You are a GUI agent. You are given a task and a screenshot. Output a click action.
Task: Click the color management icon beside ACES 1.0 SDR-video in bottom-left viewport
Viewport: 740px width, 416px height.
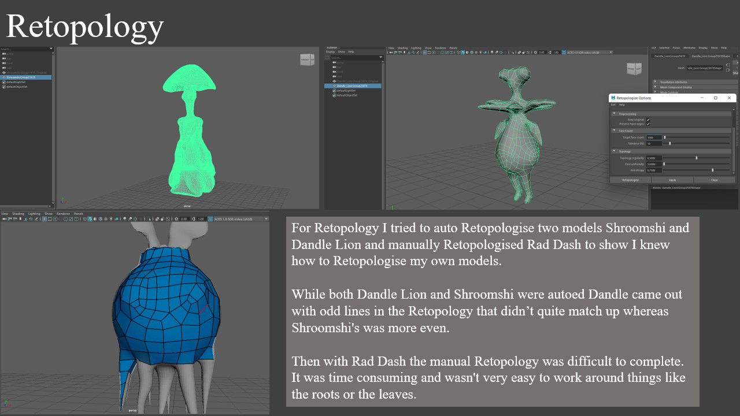coord(210,219)
